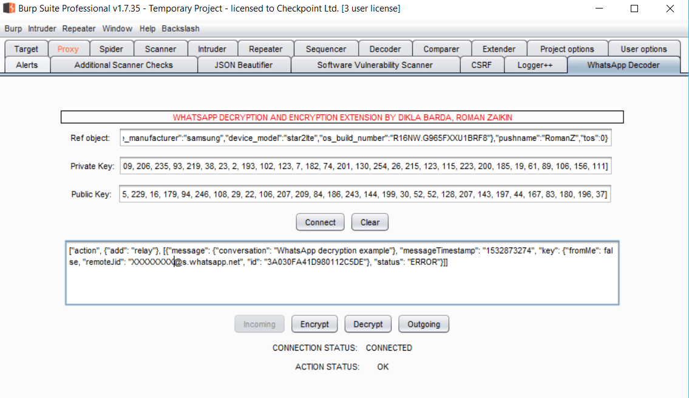689x398 pixels.
Task: Switch to the Intruder tab
Action: (212, 49)
